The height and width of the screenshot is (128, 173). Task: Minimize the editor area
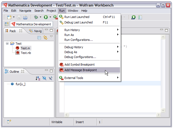162,29
